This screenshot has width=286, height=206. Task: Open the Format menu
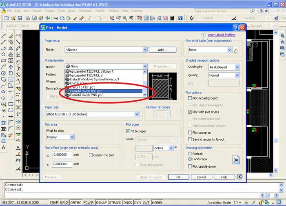pos(49,11)
